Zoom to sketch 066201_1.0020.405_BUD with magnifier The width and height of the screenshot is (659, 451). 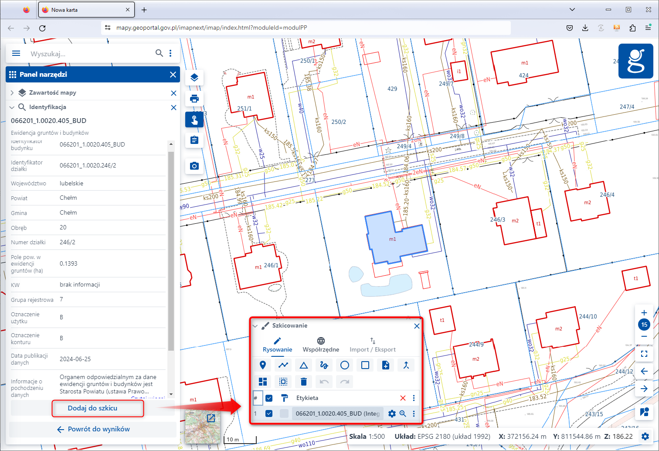pyautogui.click(x=403, y=413)
